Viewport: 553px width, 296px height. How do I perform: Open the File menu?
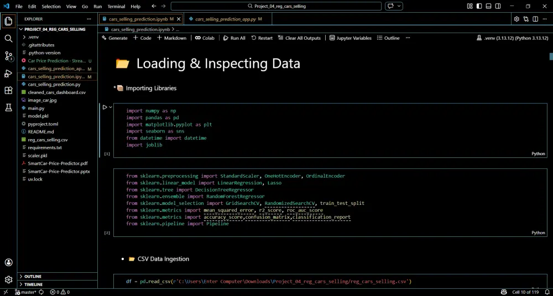coord(19,6)
